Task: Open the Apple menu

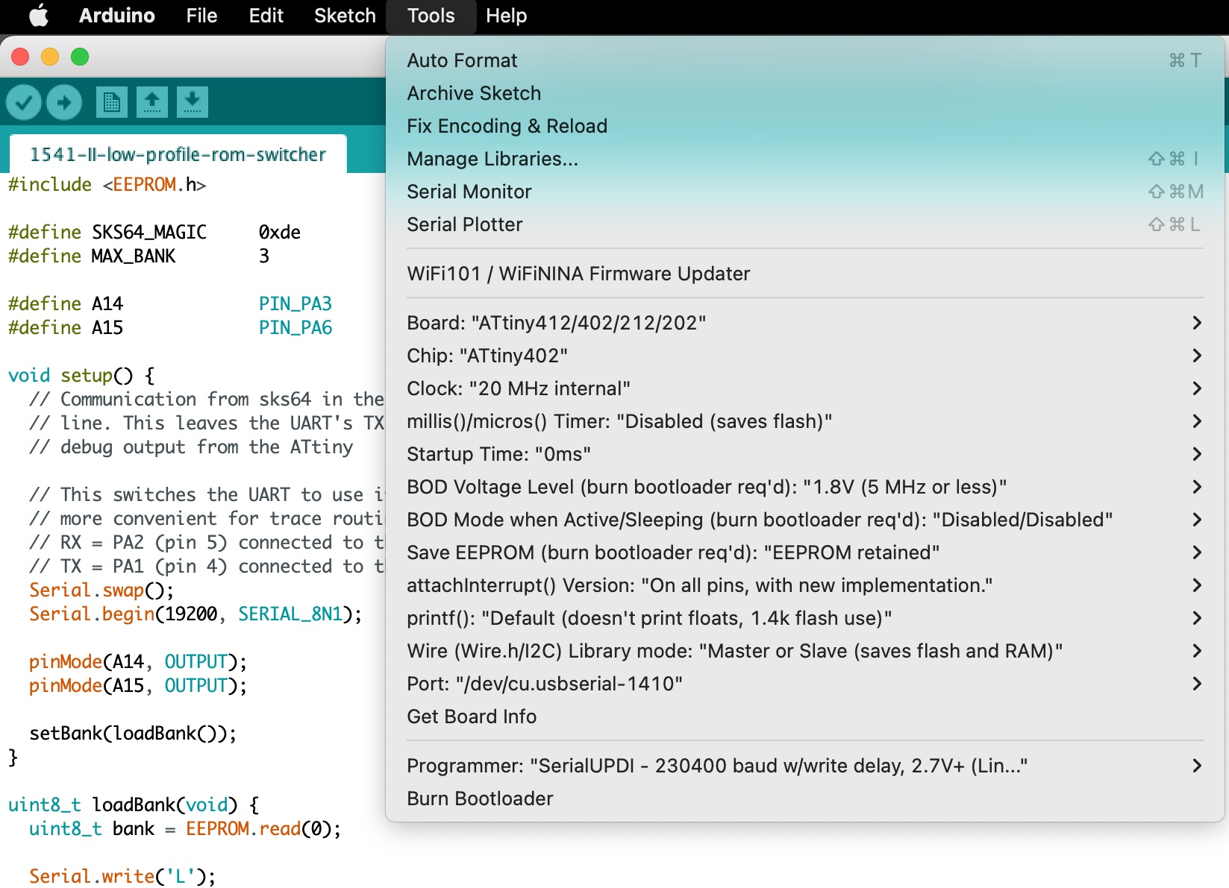Action: tap(39, 16)
